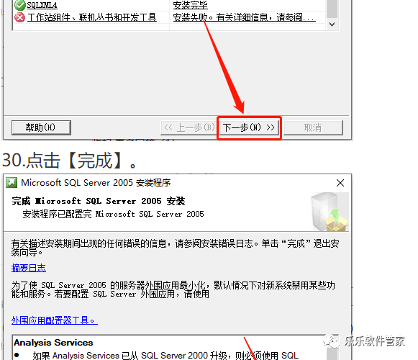
Task: Open the 外围应用配置器工具 link
Action: point(55,320)
